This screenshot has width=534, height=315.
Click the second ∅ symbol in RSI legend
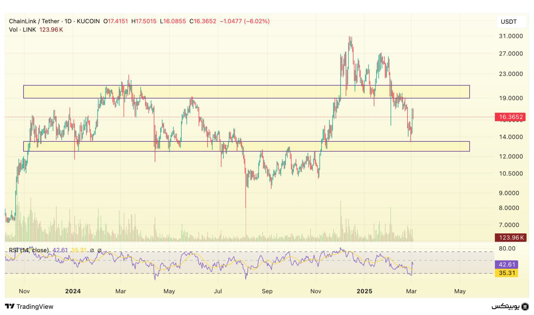tap(99, 250)
